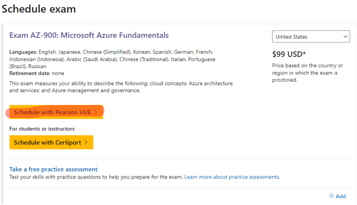The height and width of the screenshot is (205, 357).
Task: Open Learn more about practice assessments link
Action: click(x=232, y=177)
